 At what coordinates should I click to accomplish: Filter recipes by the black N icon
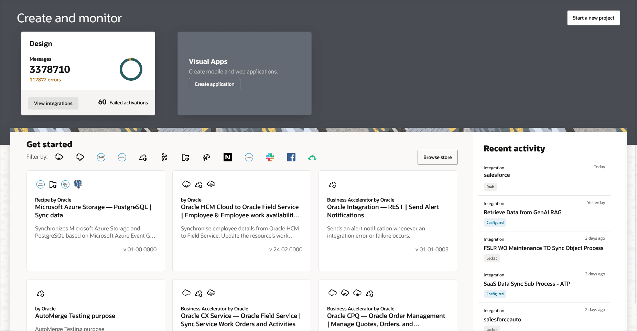point(228,157)
